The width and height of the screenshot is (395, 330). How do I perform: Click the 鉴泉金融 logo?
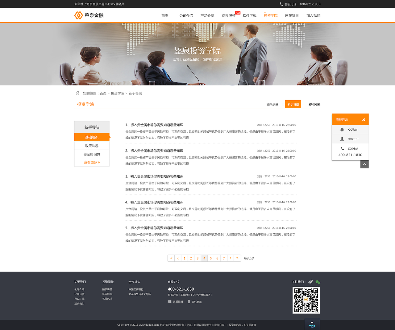89,15
